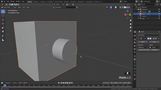Expand the Cylinder tree item
Viewport: 161px width, 90px height.
(x=138, y=16)
